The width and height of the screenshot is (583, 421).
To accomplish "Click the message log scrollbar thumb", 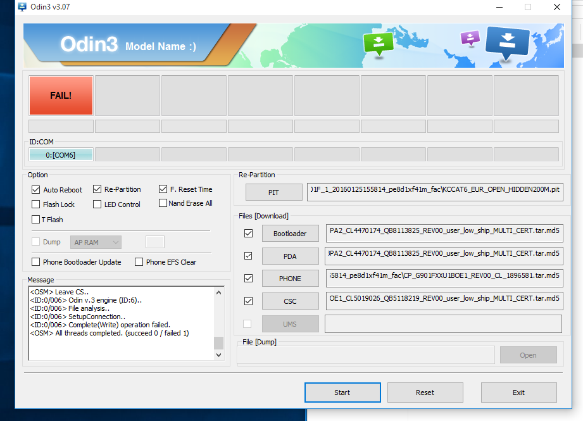I will click(x=218, y=343).
